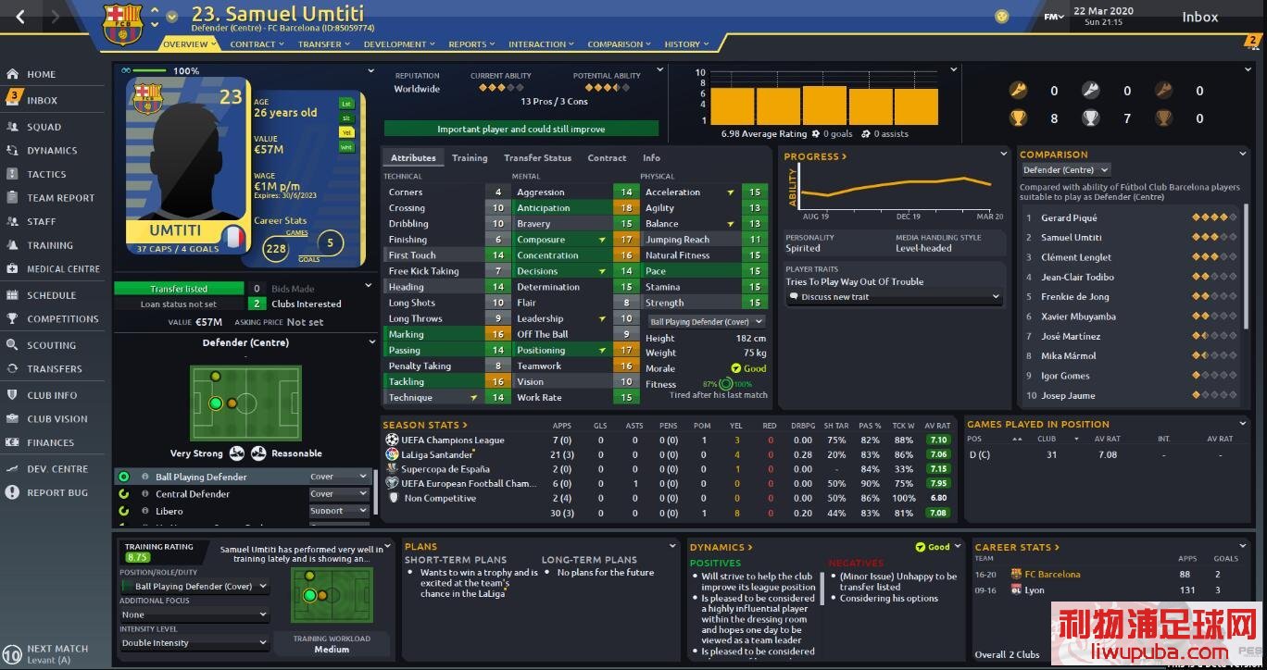
Task: Open the Transfers section
Action: point(54,368)
